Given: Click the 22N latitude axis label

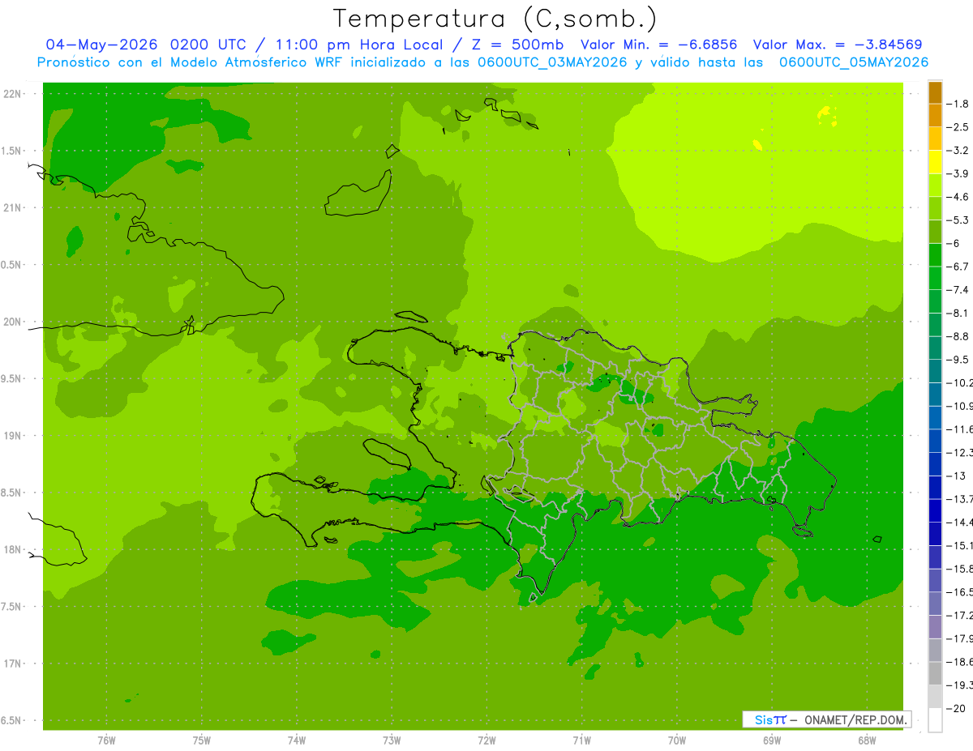Looking at the screenshot, I should [x=12, y=94].
